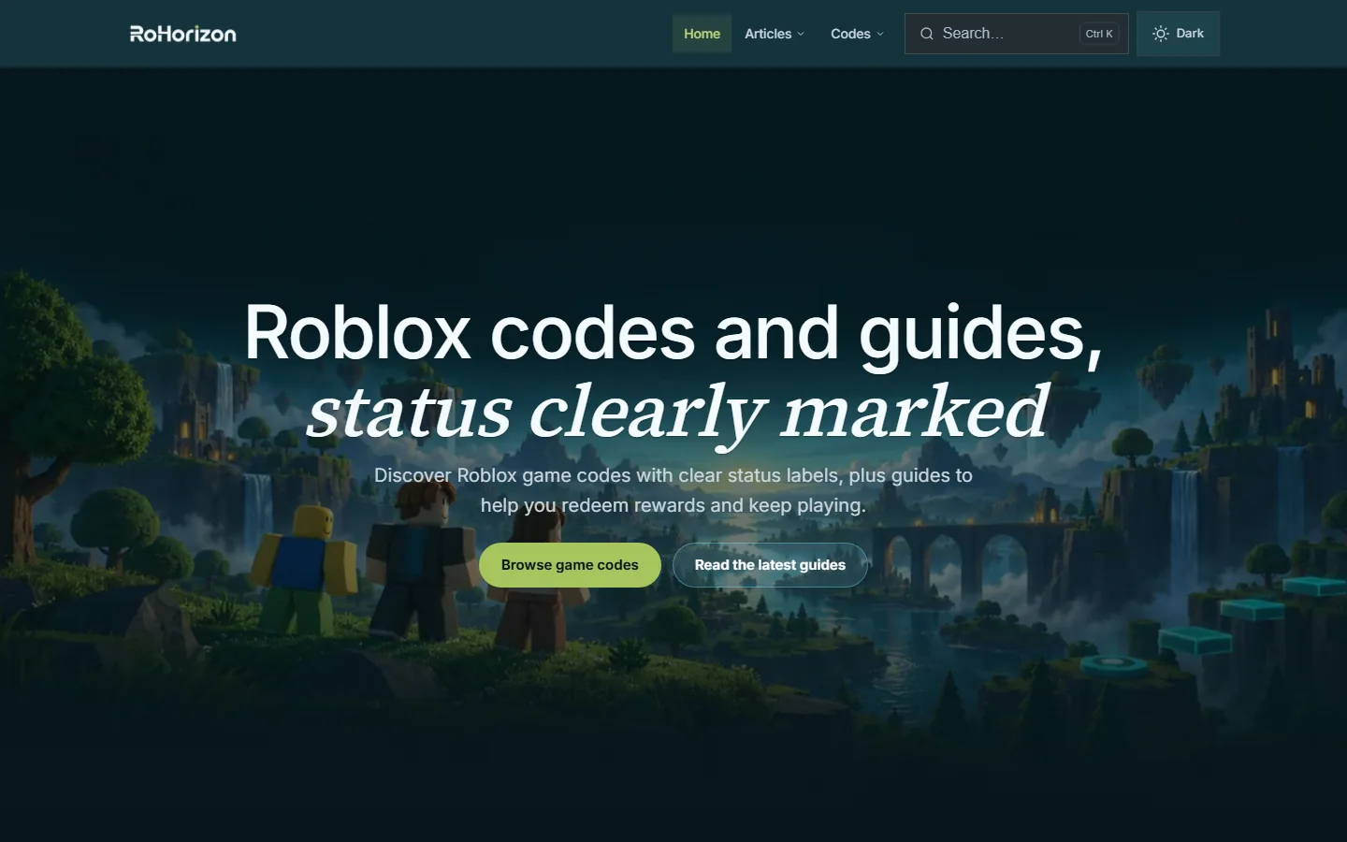Screen dimensions: 1347x842
Task: Click the 'Discover Roblox game codes' description
Action: [x=673, y=490]
